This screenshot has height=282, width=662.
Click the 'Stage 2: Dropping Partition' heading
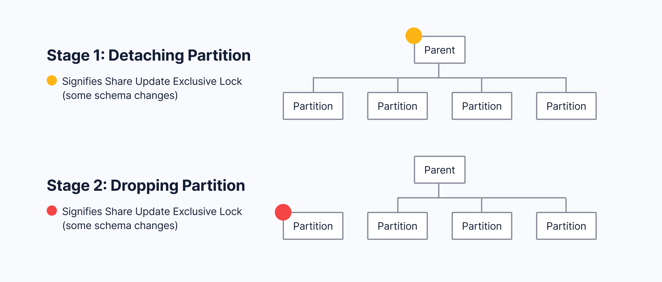[146, 186]
